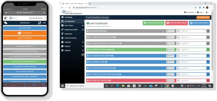The width and height of the screenshot is (217, 101).
Task: Tap the hamburger menu icon on phone
Action: click(5, 18)
